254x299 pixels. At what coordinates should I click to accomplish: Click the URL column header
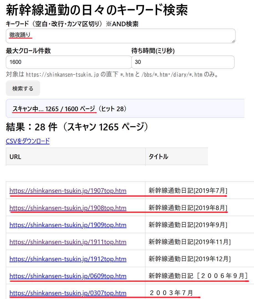click(75, 157)
